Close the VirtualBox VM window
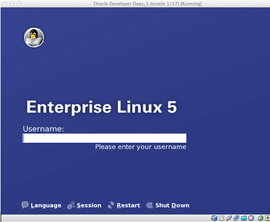Image resolution: width=270 pixels, height=222 pixels. click(x=5, y=3)
